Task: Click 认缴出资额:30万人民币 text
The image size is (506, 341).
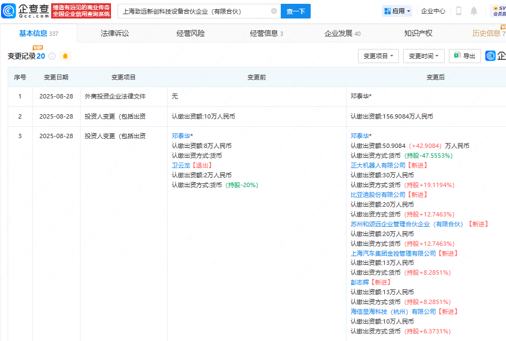Action: coord(382,175)
